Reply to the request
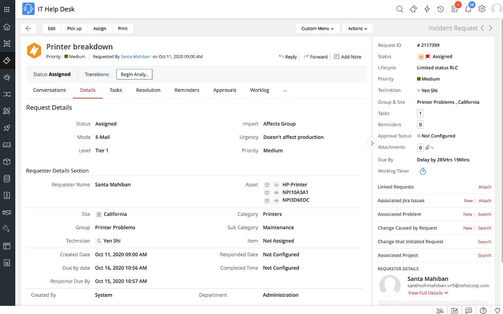 pyautogui.click(x=287, y=57)
